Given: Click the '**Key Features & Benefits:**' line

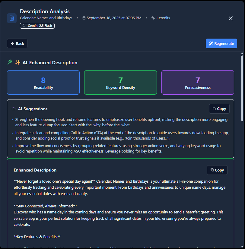Looking at the screenshot, I should pos(37,237).
